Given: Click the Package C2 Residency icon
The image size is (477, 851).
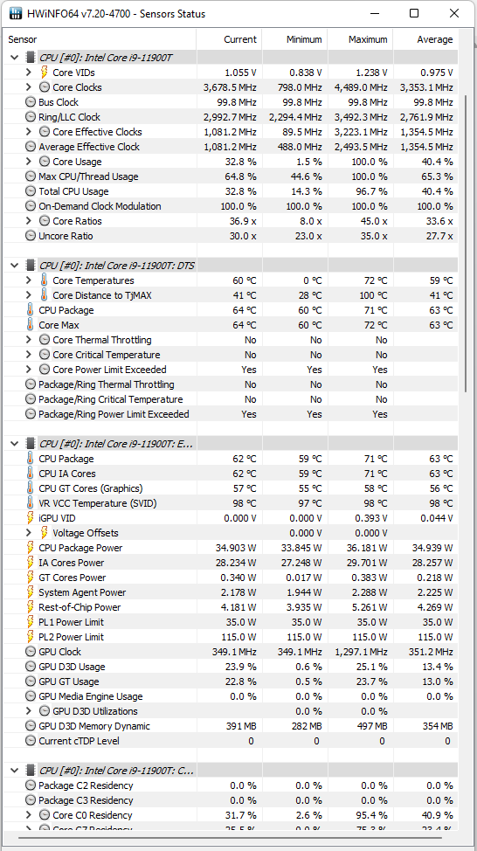Looking at the screenshot, I should [x=31, y=785].
